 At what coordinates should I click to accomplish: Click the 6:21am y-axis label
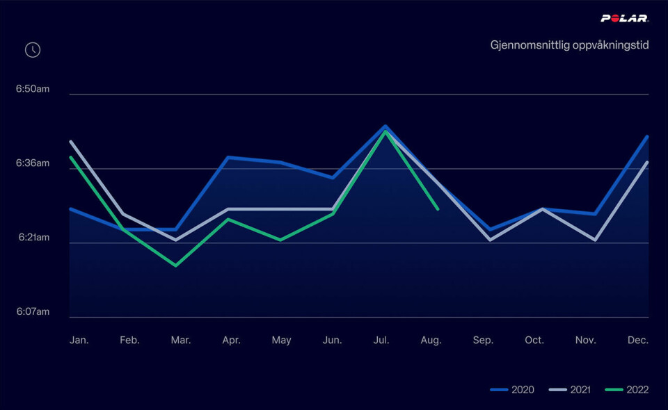(33, 238)
